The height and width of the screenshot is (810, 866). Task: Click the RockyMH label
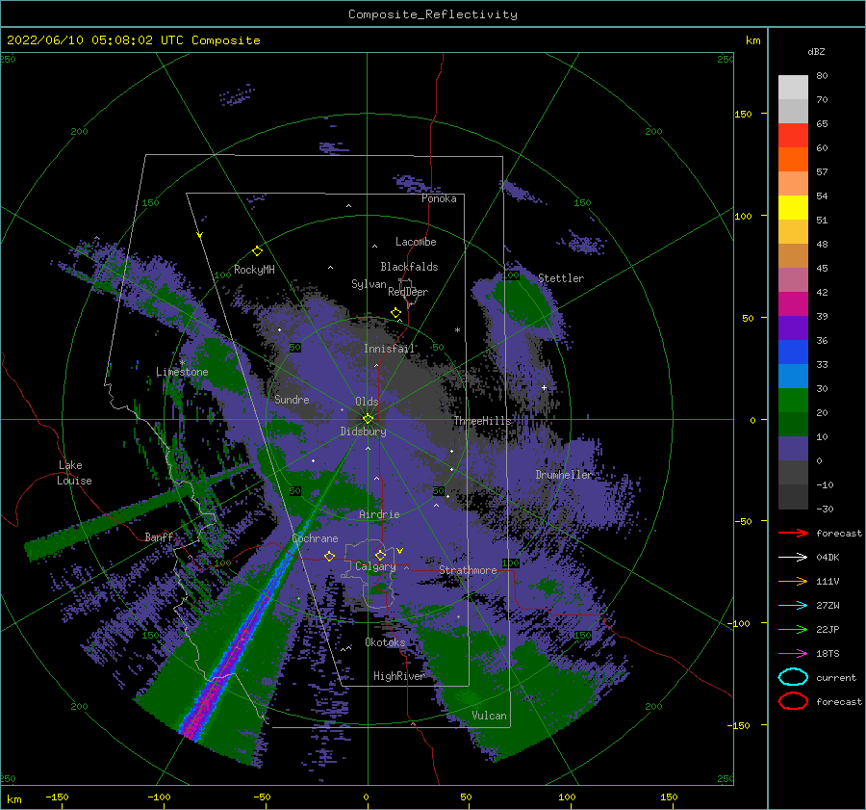click(x=254, y=270)
